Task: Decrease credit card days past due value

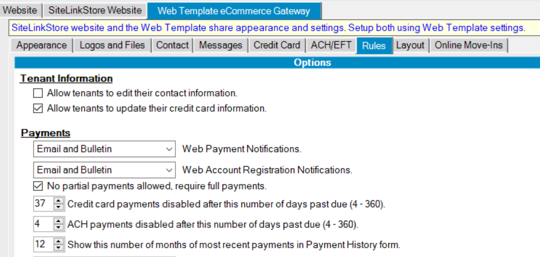Action: pos(59,207)
